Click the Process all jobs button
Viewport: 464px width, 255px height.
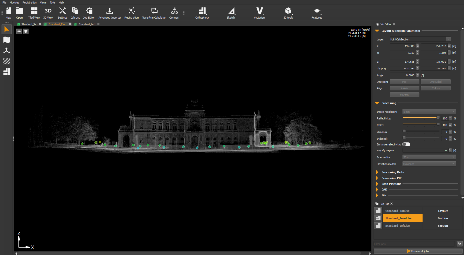tap(418, 251)
